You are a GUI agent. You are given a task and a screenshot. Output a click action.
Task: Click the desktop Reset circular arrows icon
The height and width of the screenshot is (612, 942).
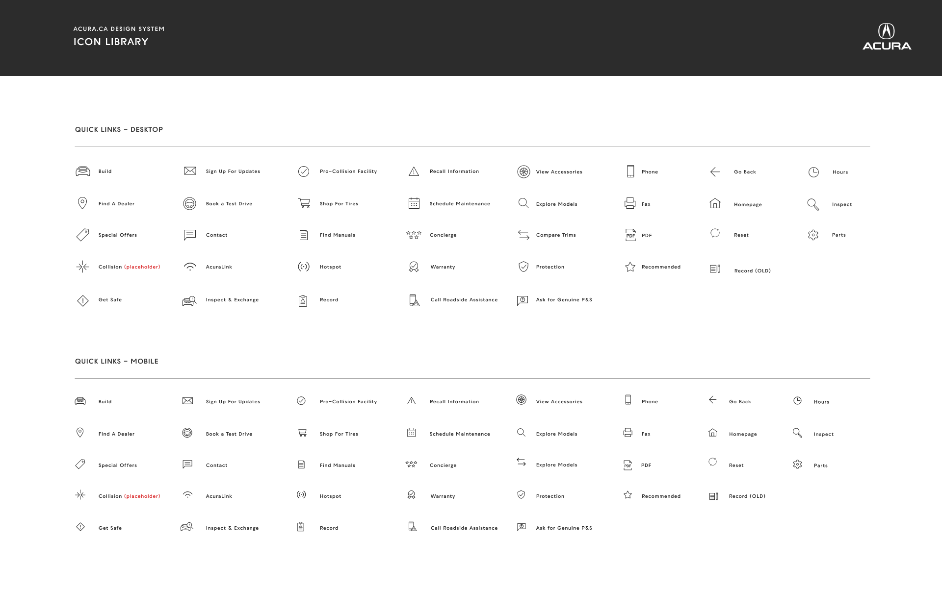pyautogui.click(x=715, y=233)
